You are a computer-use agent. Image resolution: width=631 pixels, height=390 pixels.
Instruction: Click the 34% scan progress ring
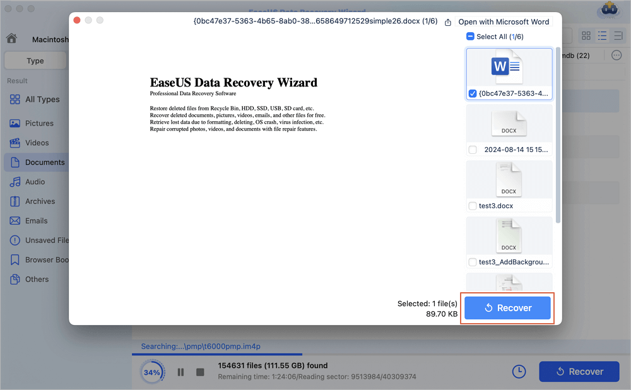coord(152,372)
